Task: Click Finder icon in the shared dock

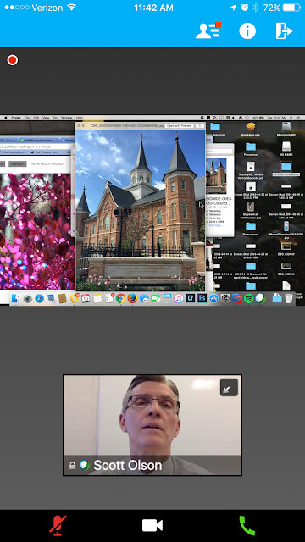Action: [16, 298]
